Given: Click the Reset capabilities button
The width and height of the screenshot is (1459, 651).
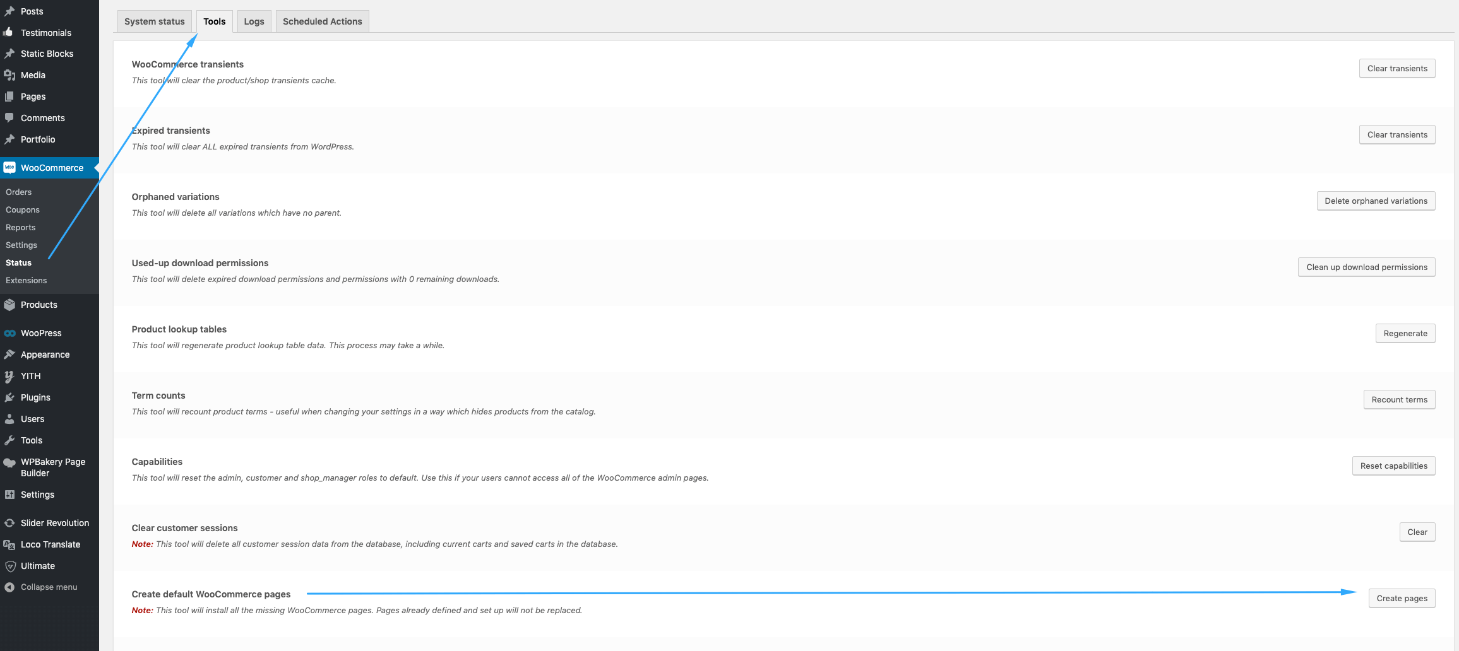Looking at the screenshot, I should (1393, 466).
